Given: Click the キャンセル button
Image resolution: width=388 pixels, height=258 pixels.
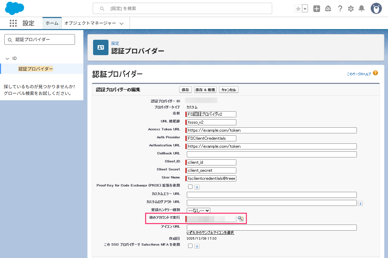Looking at the screenshot, I should 229,90.
